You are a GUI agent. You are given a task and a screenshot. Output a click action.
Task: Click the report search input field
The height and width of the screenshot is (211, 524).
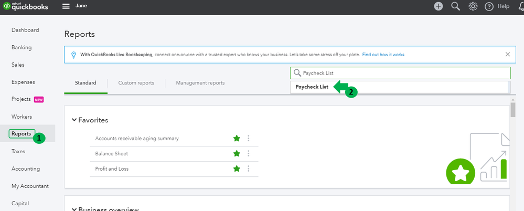[404, 73]
